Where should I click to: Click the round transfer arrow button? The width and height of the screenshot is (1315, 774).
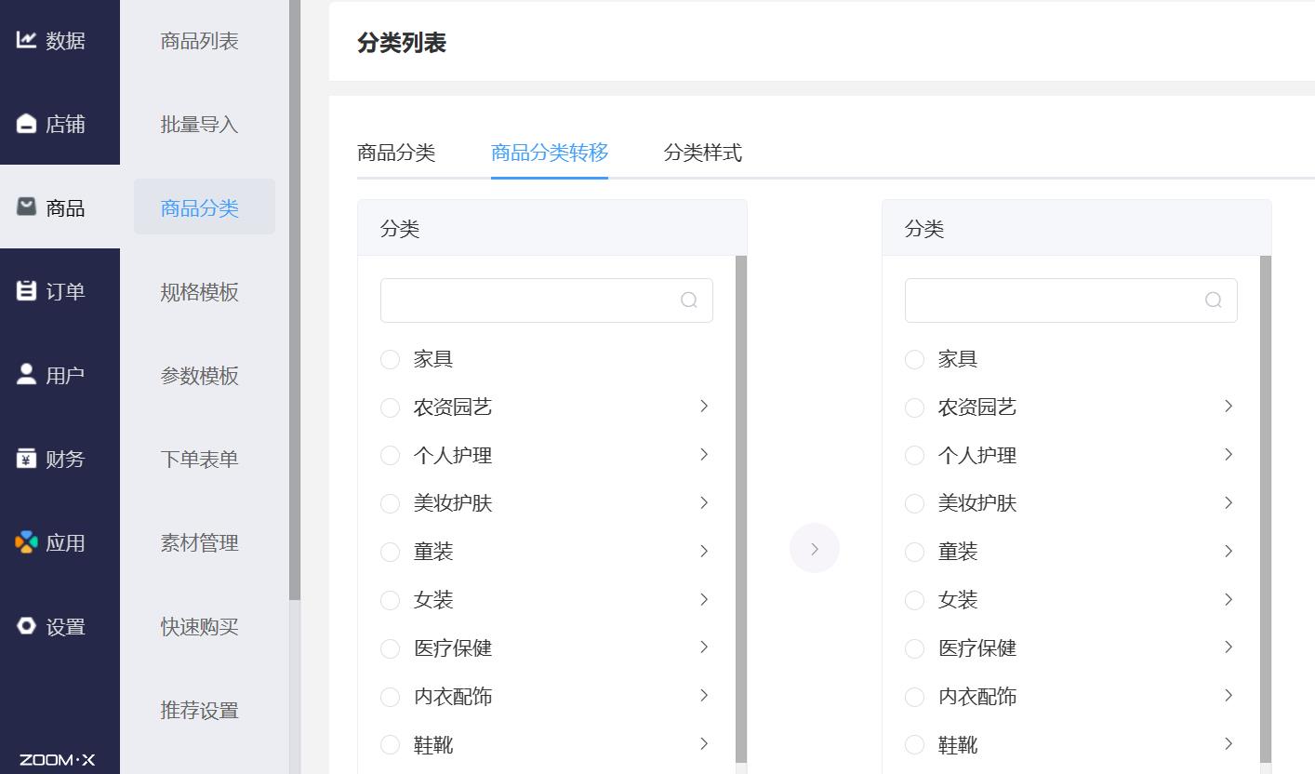[x=815, y=549]
